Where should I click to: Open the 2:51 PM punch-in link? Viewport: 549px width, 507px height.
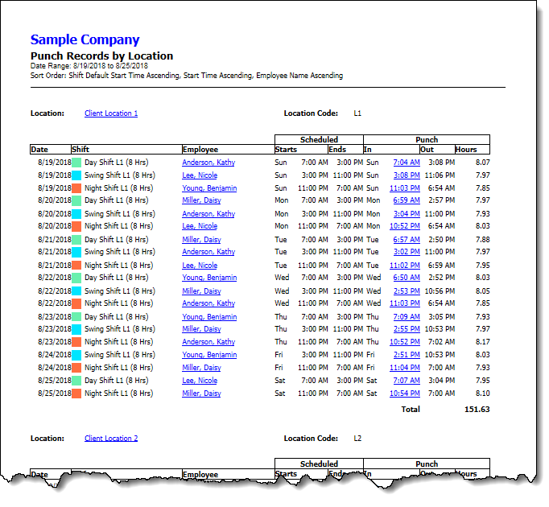point(407,354)
